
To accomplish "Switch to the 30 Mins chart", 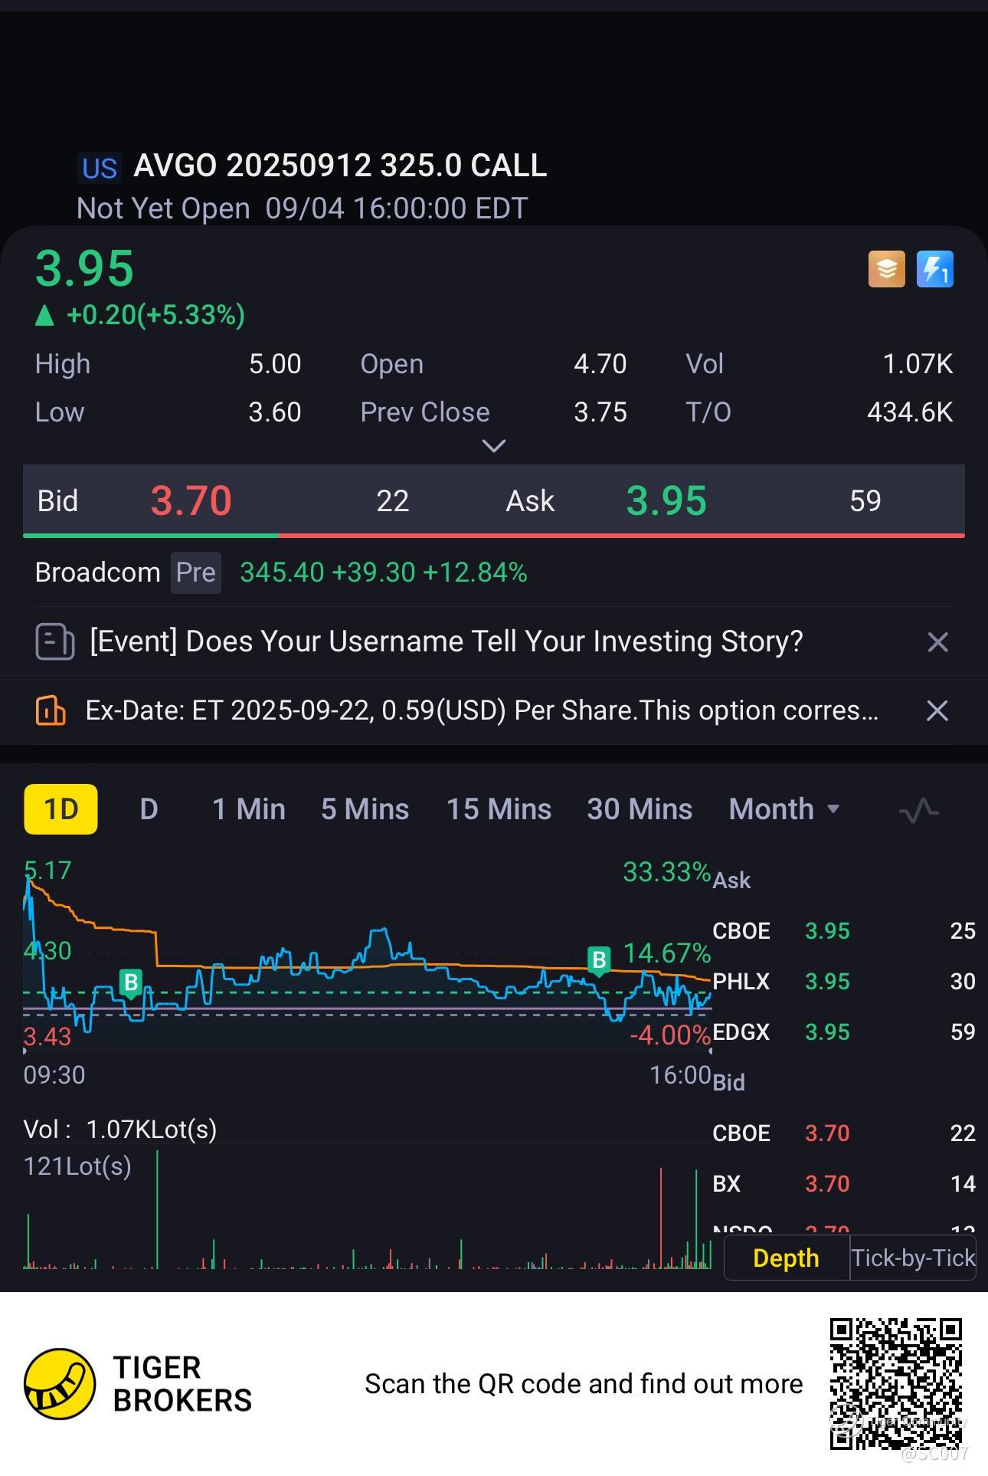I will [640, 809].
